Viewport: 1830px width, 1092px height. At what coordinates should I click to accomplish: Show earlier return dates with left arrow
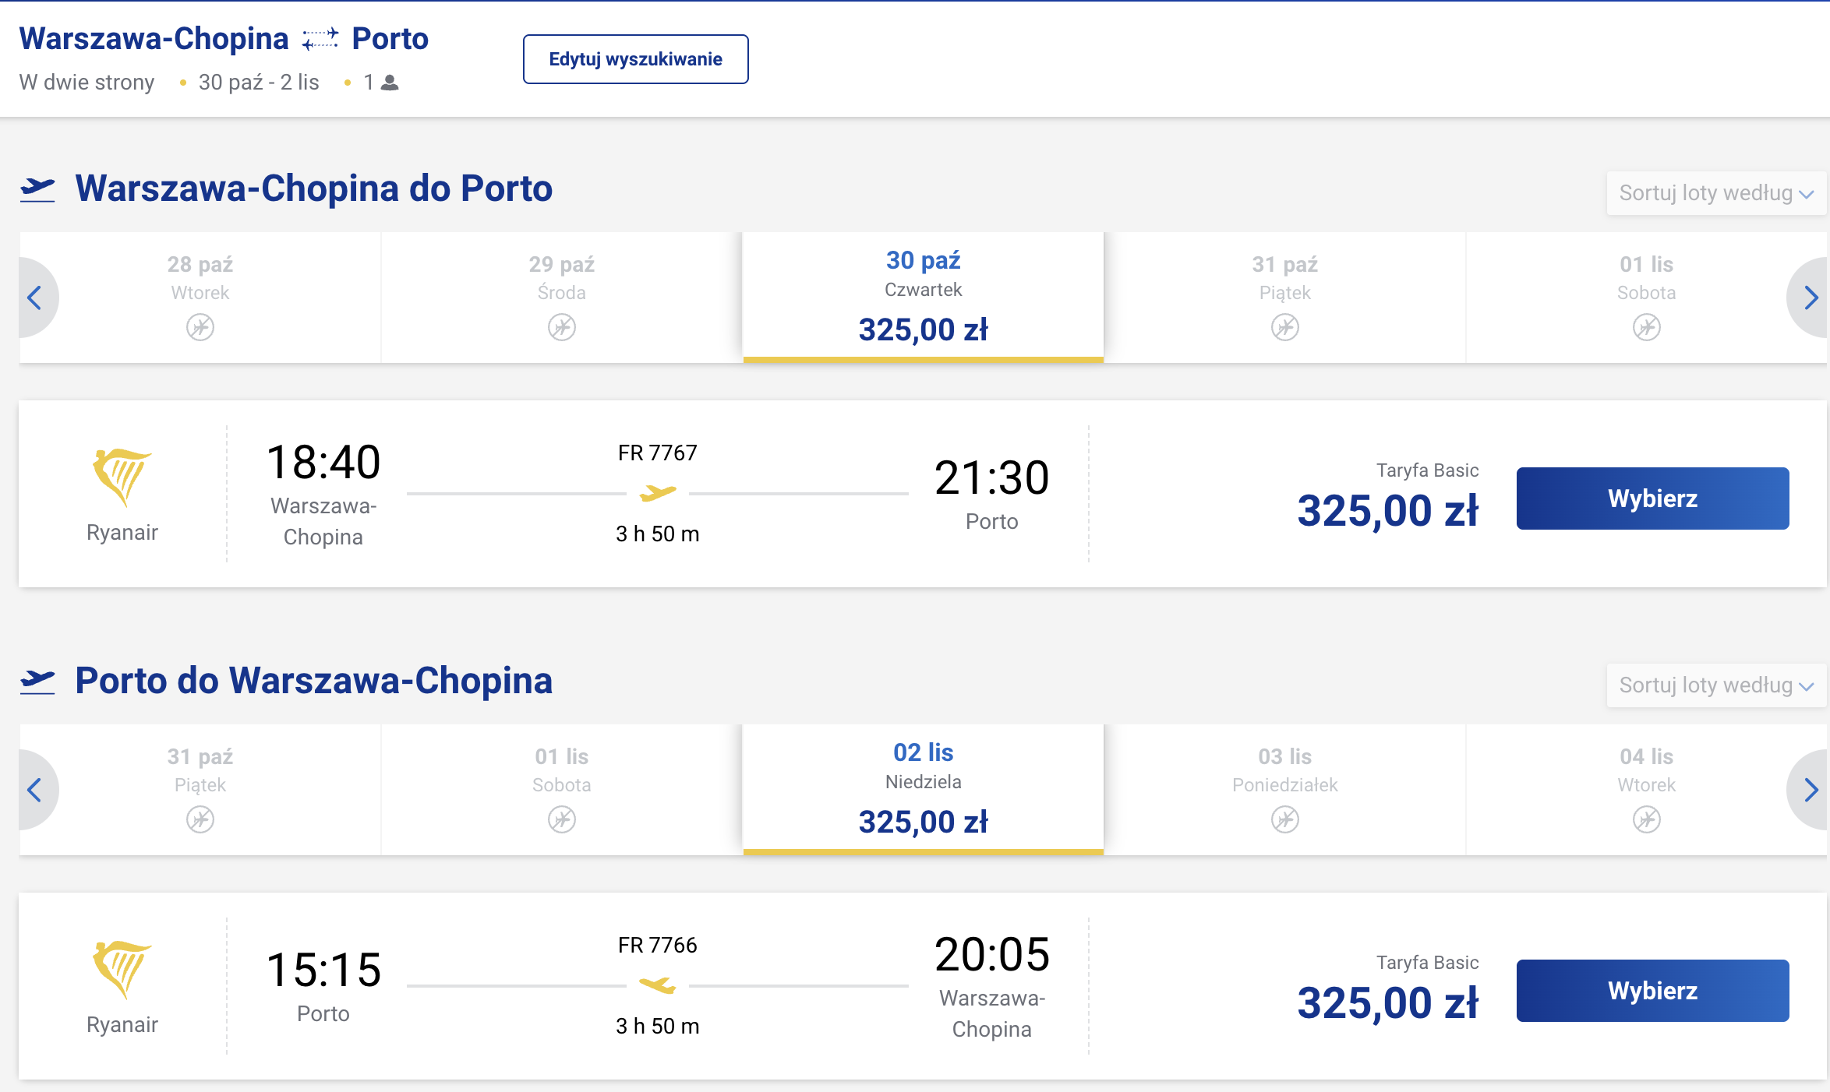pos(36,790)
